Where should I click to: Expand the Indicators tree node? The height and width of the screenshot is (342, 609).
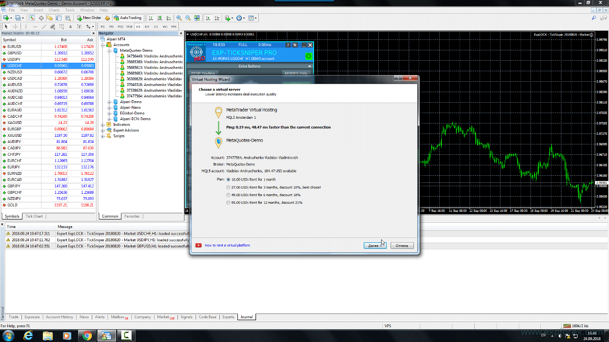click(103, 124)
